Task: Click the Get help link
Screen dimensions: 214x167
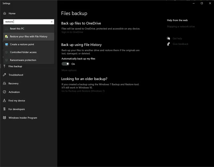Action: (x=177, y=39)
